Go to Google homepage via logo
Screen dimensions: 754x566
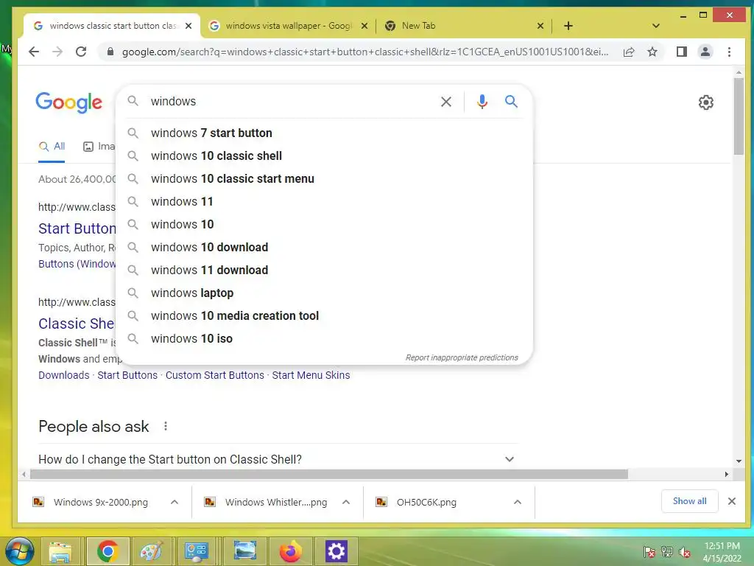pyautogui.click(x=68, y=102)
